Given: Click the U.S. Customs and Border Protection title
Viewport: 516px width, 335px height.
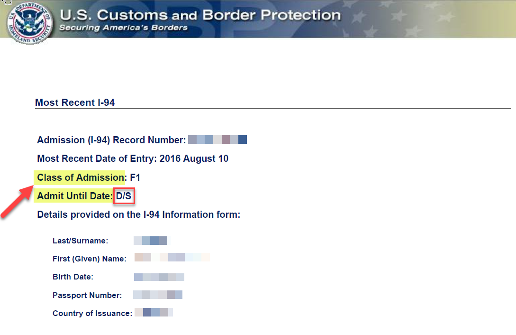Looking at the screenshot, I should (x=200, y=15).
